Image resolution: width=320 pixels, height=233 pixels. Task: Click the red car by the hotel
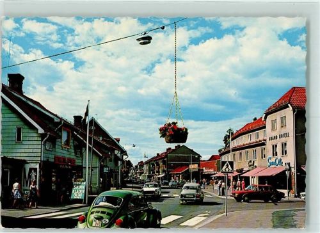click(258, 193)
